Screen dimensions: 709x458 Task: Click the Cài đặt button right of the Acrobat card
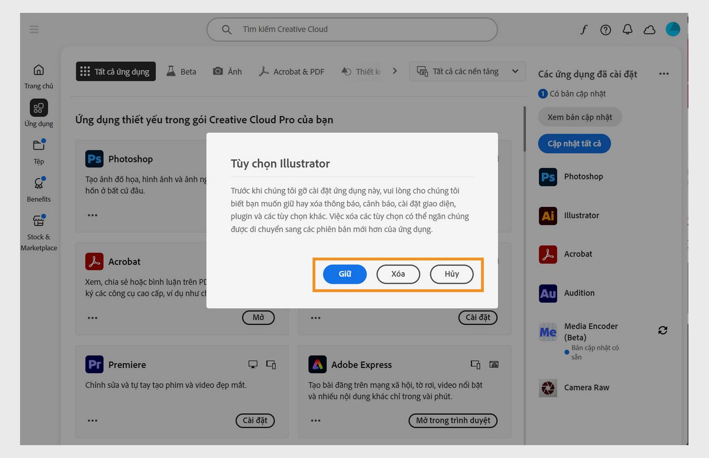coord(478,318)
